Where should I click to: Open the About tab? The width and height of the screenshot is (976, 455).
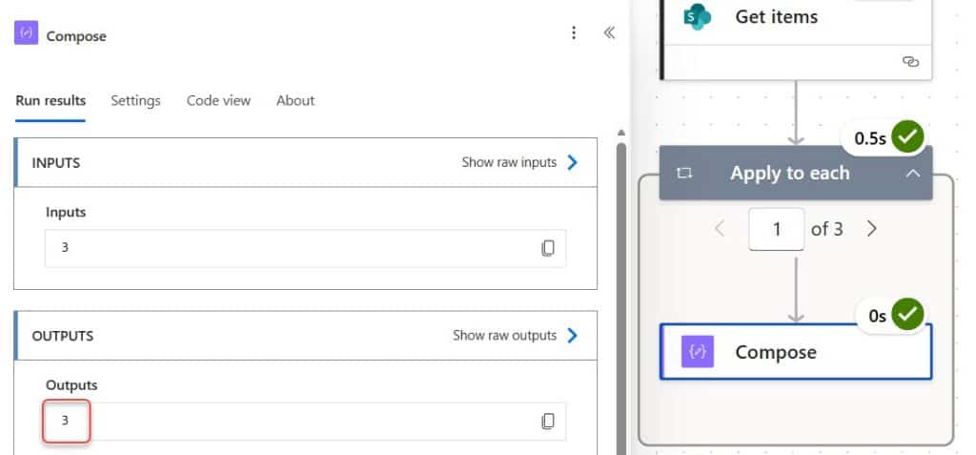(295, 100)
